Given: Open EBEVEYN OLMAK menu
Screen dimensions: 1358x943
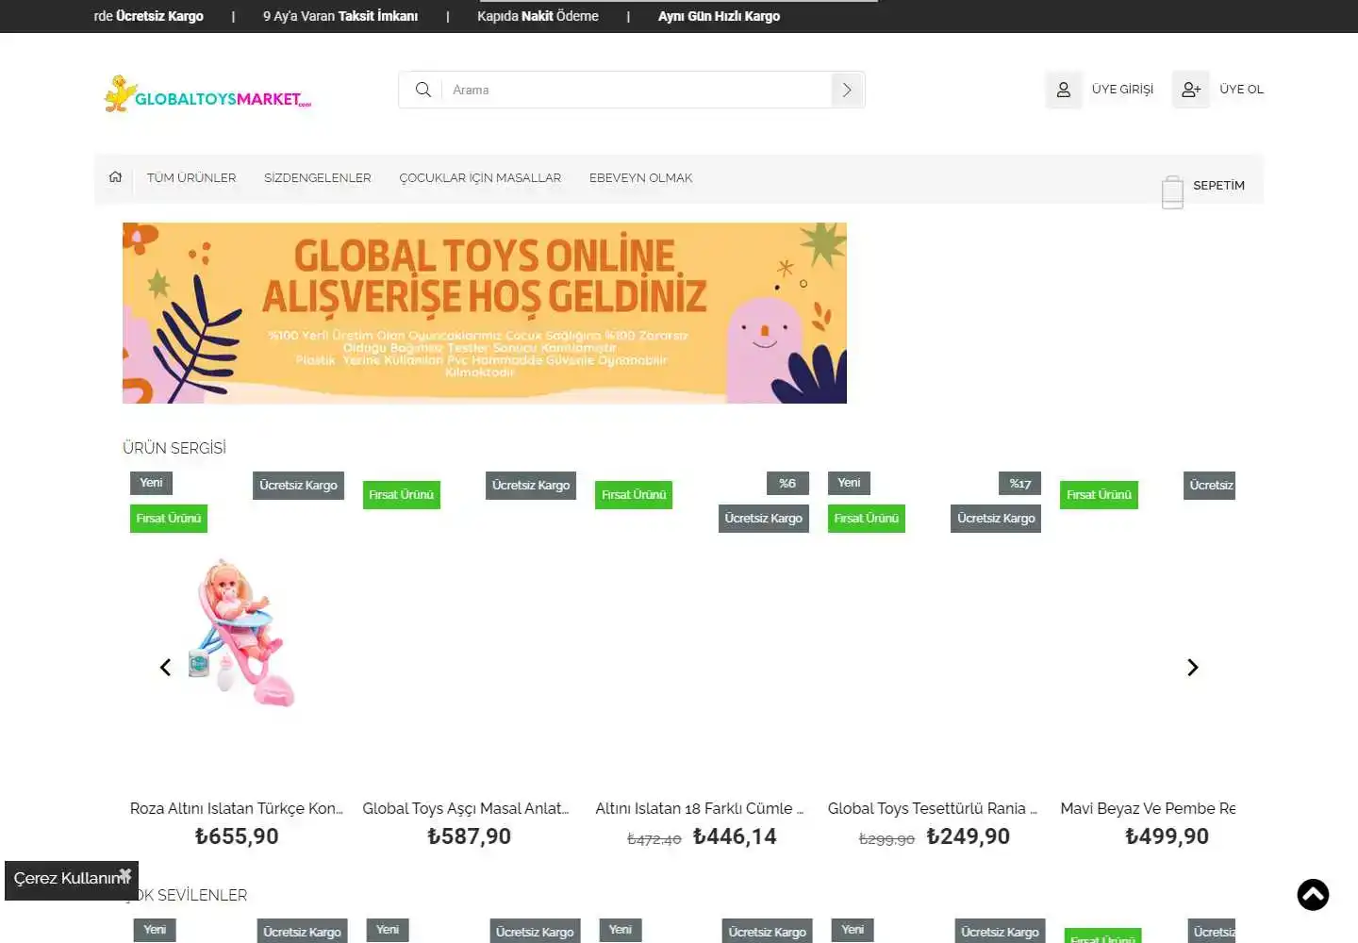Looking at the screenshot, I should pyautogui.click(x=641, y=178).
